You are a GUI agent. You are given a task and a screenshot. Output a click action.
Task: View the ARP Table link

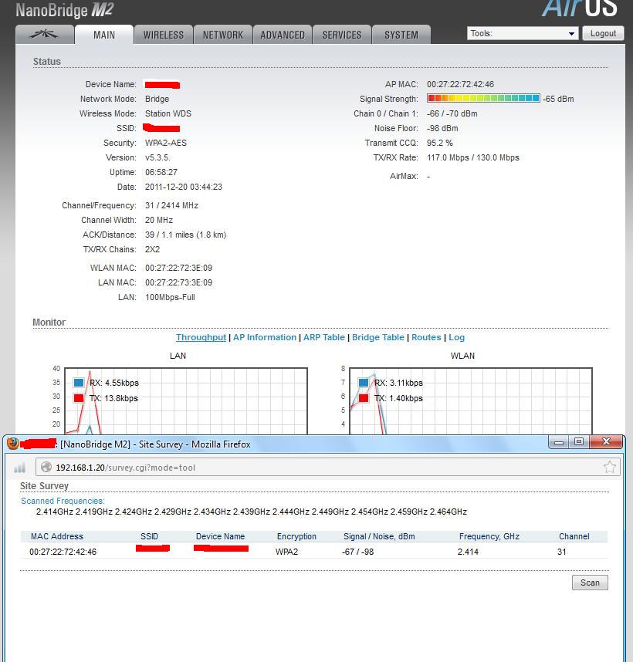[324, 337]
